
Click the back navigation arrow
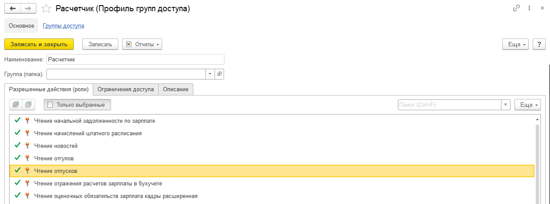(12, 9)
